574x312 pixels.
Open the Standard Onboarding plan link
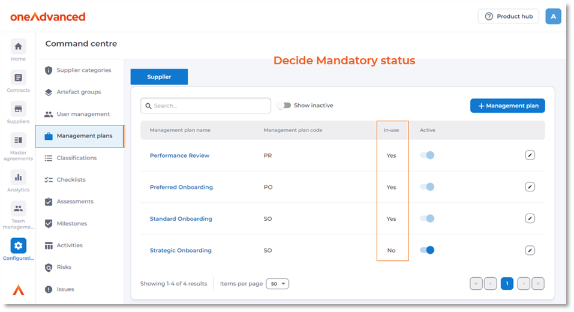181,219
